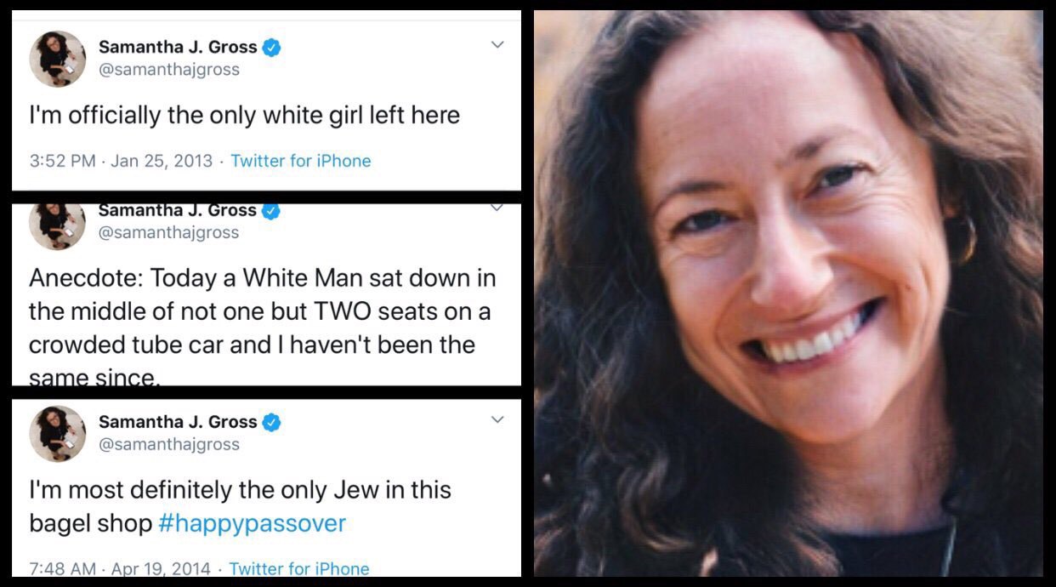The height and width of the screenshot is (587, 1056).
Task: Open the profile avatar on the bagel shop tweet
Action: point(58,434)
